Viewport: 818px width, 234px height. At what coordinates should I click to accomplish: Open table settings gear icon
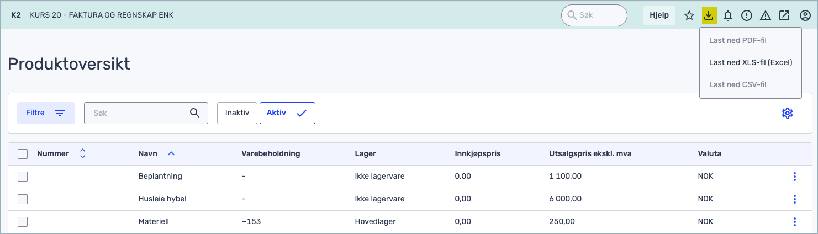(x=788, y=113)
